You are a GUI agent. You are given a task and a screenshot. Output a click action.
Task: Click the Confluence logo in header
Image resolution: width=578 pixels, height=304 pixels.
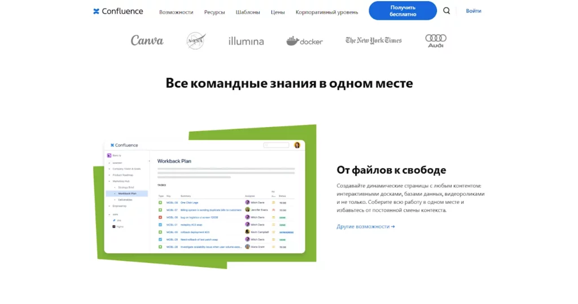coord(118,11)
